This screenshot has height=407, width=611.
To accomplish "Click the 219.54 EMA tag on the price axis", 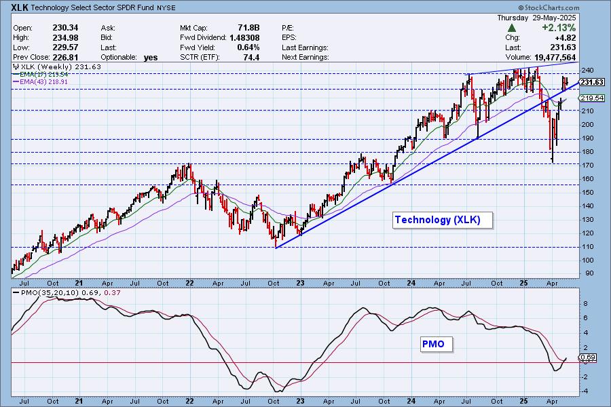I will tap(591, 98).
